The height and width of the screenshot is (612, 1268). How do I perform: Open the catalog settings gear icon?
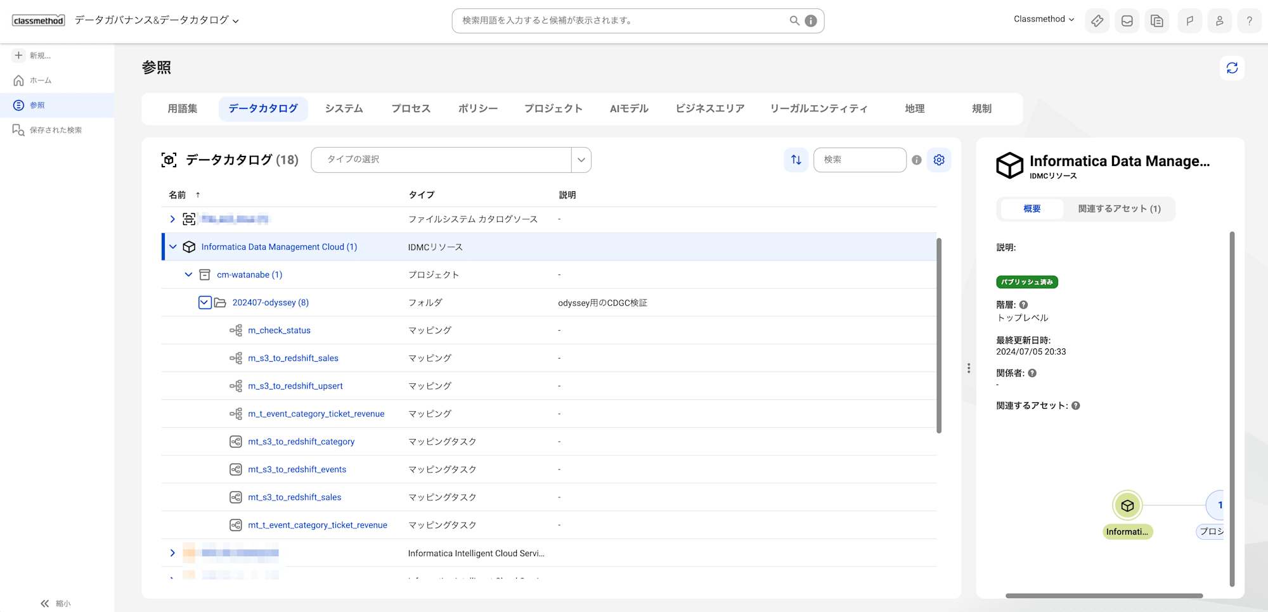tap(939, 160)
